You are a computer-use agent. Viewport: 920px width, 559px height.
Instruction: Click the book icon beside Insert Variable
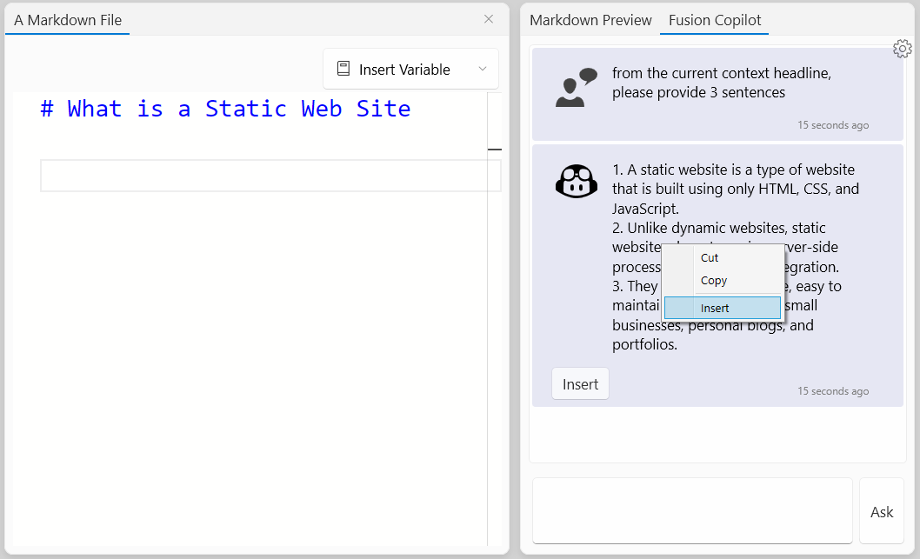click(x=343, y=70)
